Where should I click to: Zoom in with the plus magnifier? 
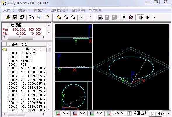tap(66, 17)
